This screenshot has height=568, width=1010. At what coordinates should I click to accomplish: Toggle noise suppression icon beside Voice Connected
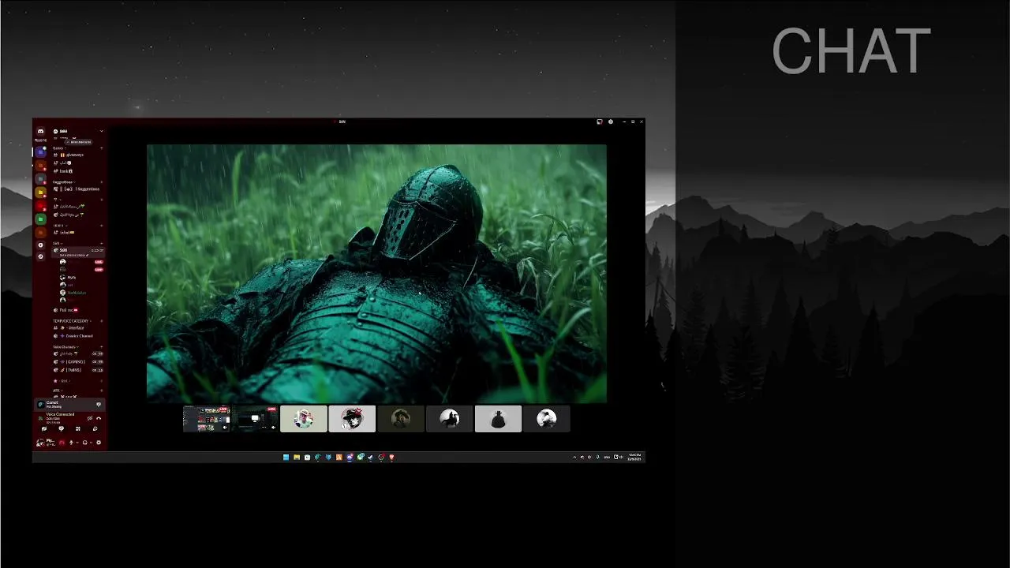pos(90,418)
